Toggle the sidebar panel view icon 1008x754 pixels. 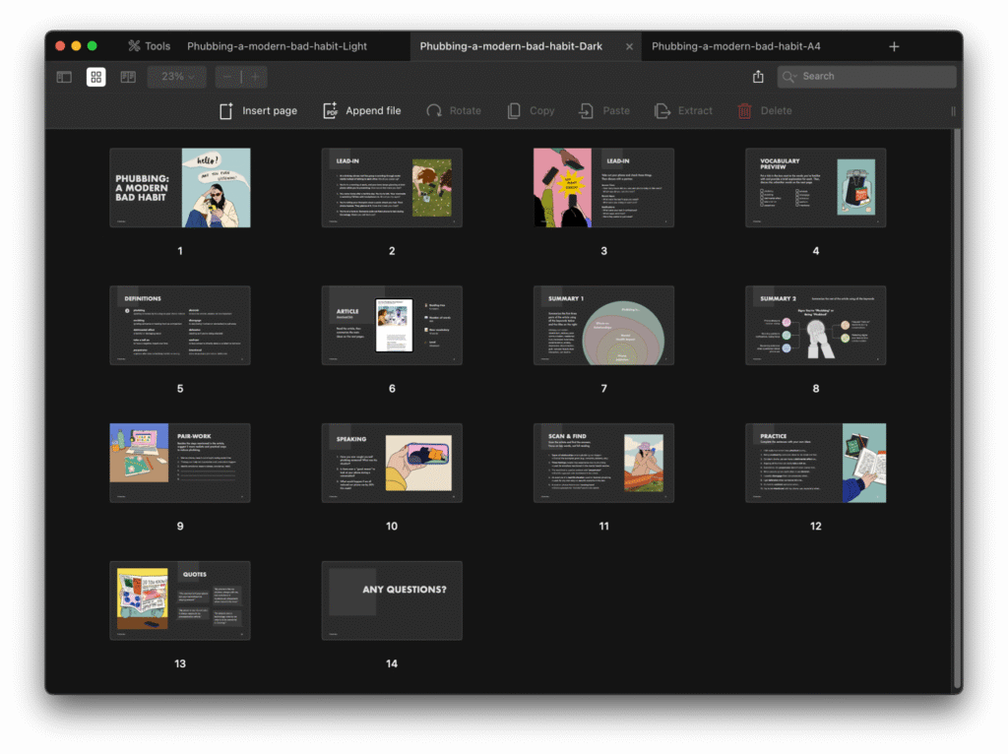click(x=64, y=77)
